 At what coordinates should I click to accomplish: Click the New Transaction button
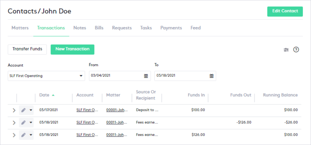coord(72,49)
